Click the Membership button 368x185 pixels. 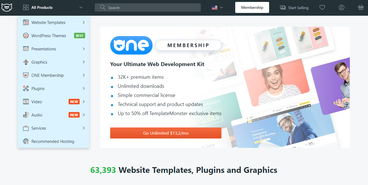252,7
